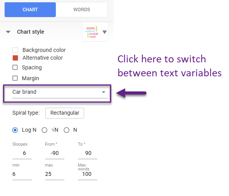This screenshot has height=196, width=229.
Task: Expand the chart type dropdown arrow
Action: tap(104, 32)
